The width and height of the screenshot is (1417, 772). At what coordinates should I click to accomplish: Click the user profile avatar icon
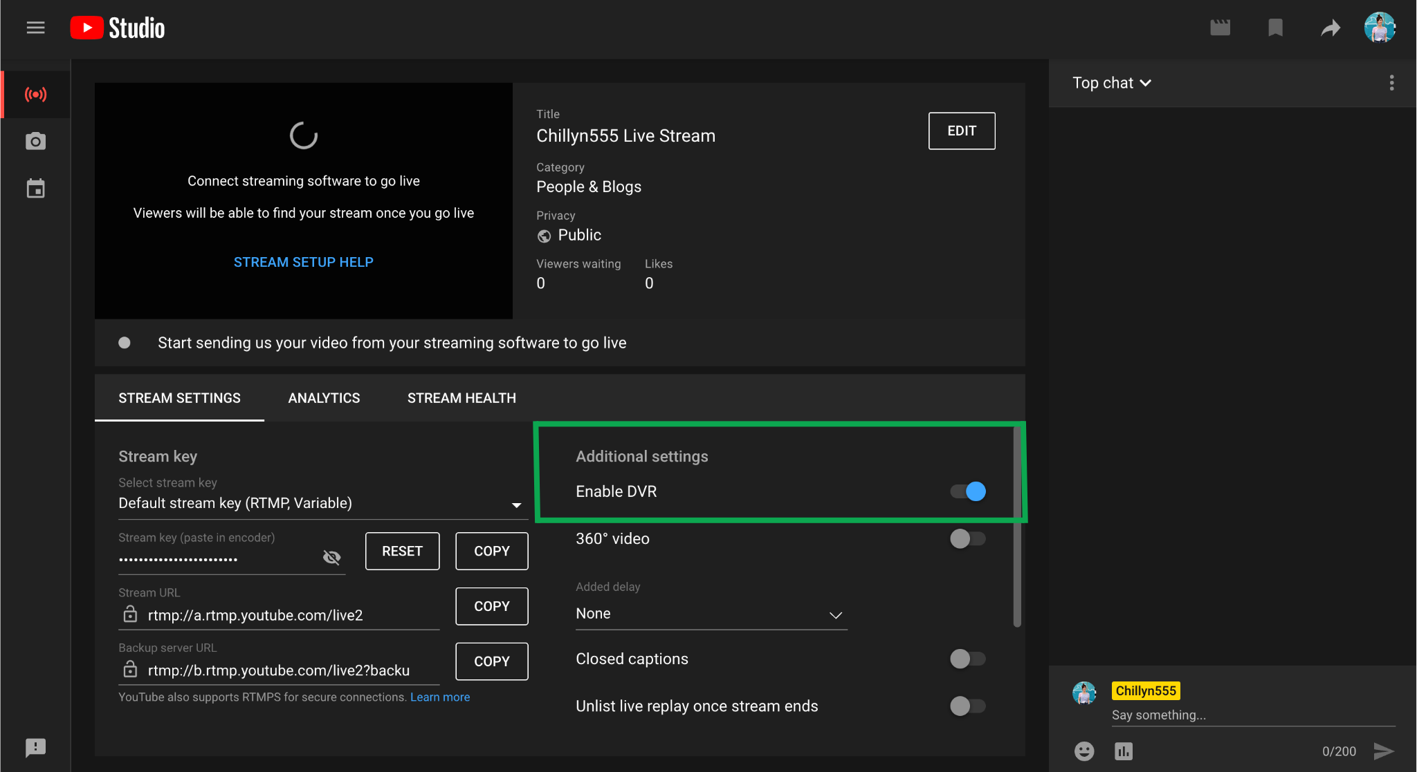point(1382,26)
